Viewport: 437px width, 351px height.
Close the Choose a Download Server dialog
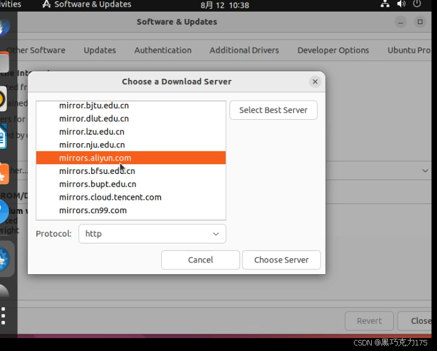pos(315,82)
